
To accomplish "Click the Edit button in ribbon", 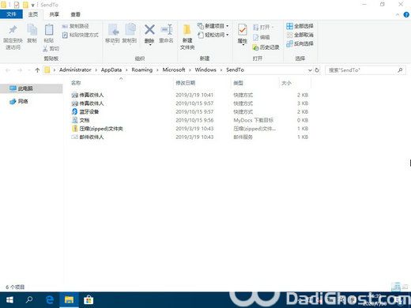I will [x=261, y=37].
